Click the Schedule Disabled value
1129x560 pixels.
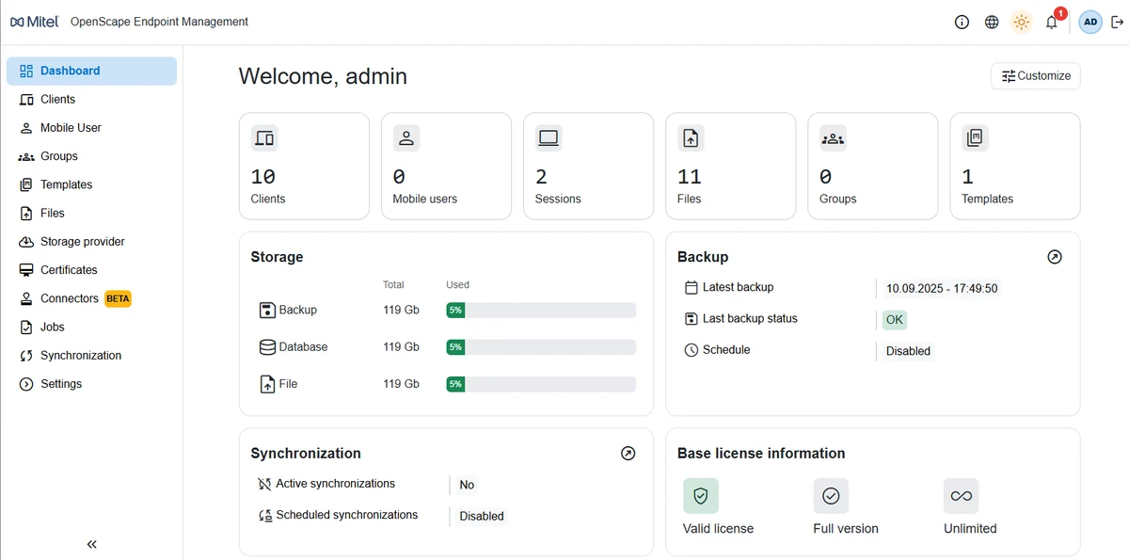(908, 351)
